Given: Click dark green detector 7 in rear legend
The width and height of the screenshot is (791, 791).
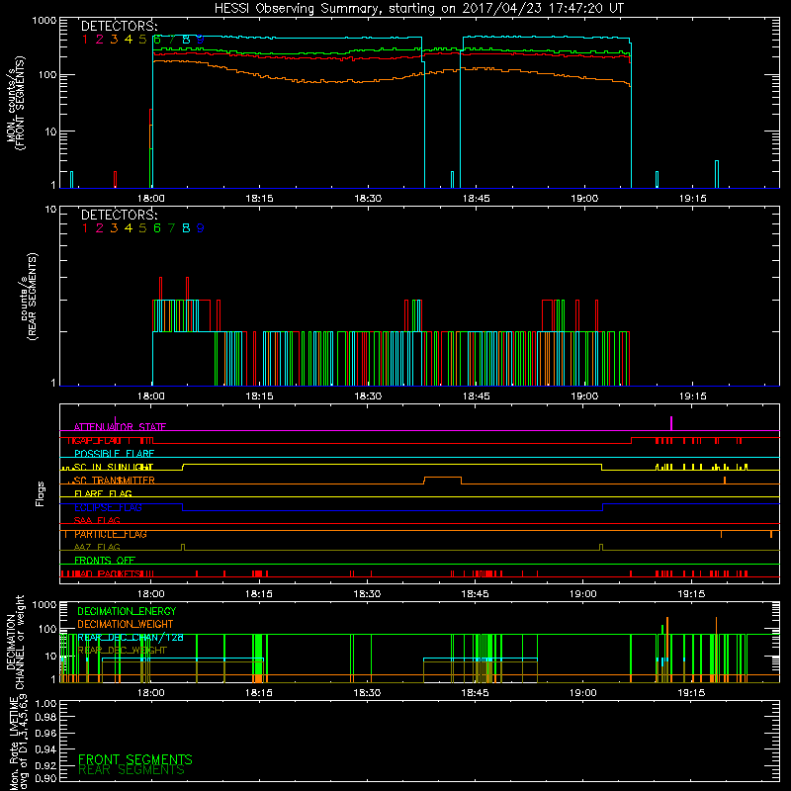Looking at the screenshot, I should point(171,228).
